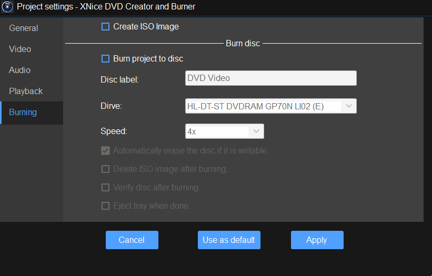Screen dimensions: 432x276
Task: Enable Delete ISO image after burning
Action: pyautogui.click(x=105, y=169)
